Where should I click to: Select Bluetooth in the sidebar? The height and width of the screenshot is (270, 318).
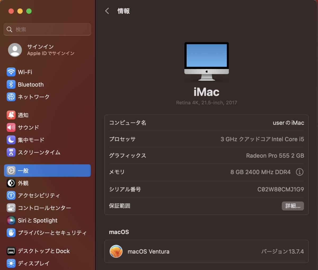[x=47, y=84]
